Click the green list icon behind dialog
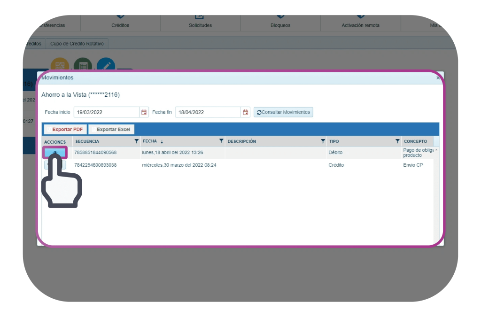This screenshot has width=481, height=317. [x=83, y=65]
